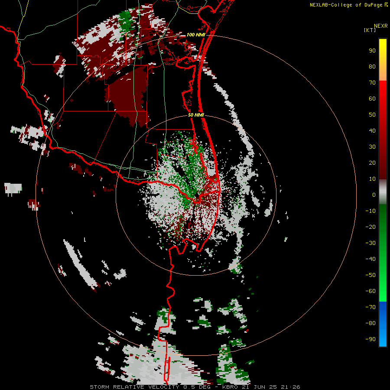Click the 50 value on velocity scale
390x390 pixels.
pos(372,115)
